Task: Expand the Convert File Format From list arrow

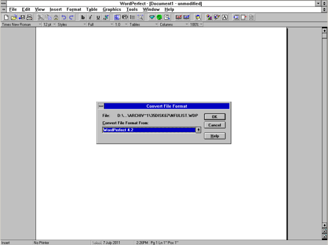Action: tap(198, 130)
